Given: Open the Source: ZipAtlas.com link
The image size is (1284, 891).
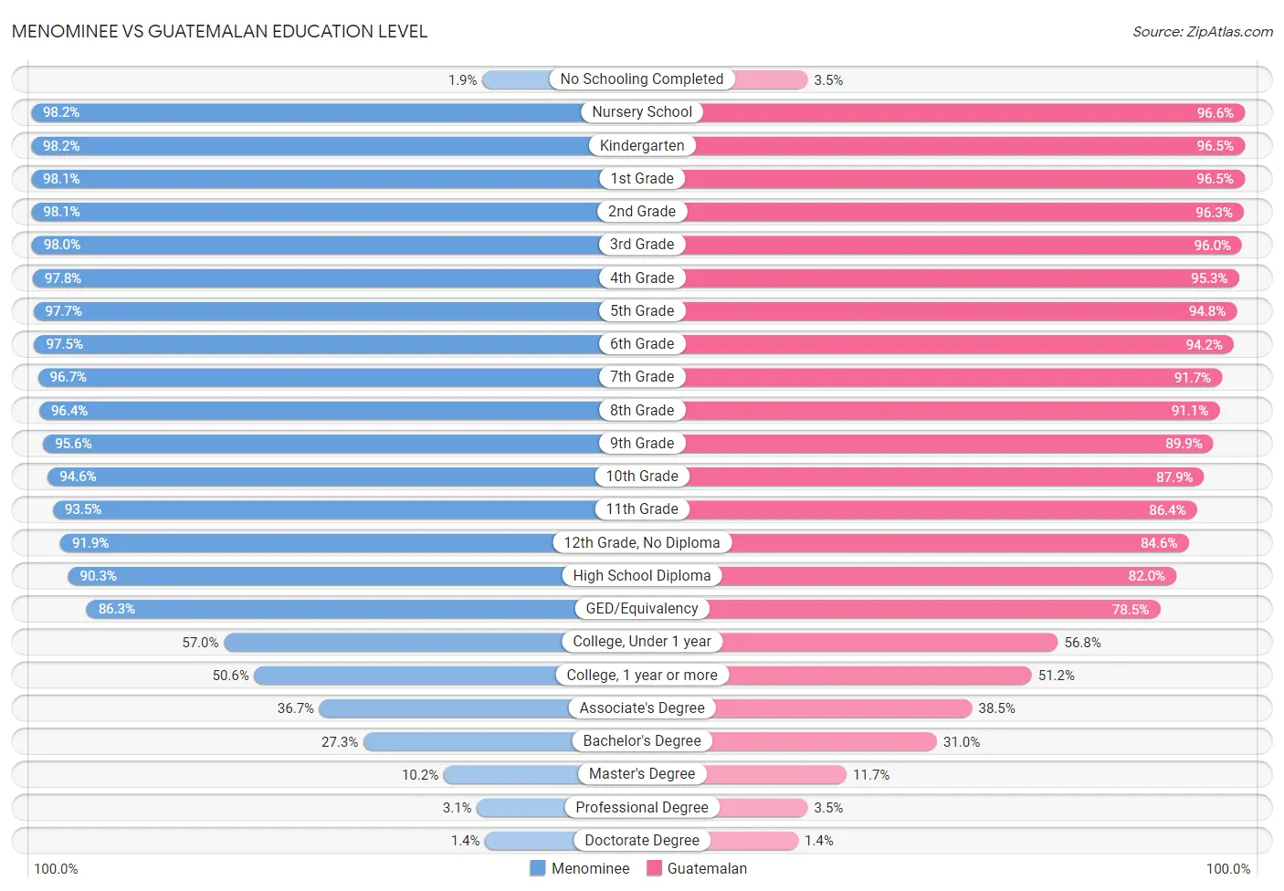Looking at the screenshot, I should pos(1202,32).
